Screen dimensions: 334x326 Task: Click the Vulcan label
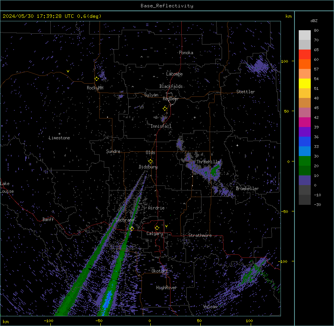(210, 307)
